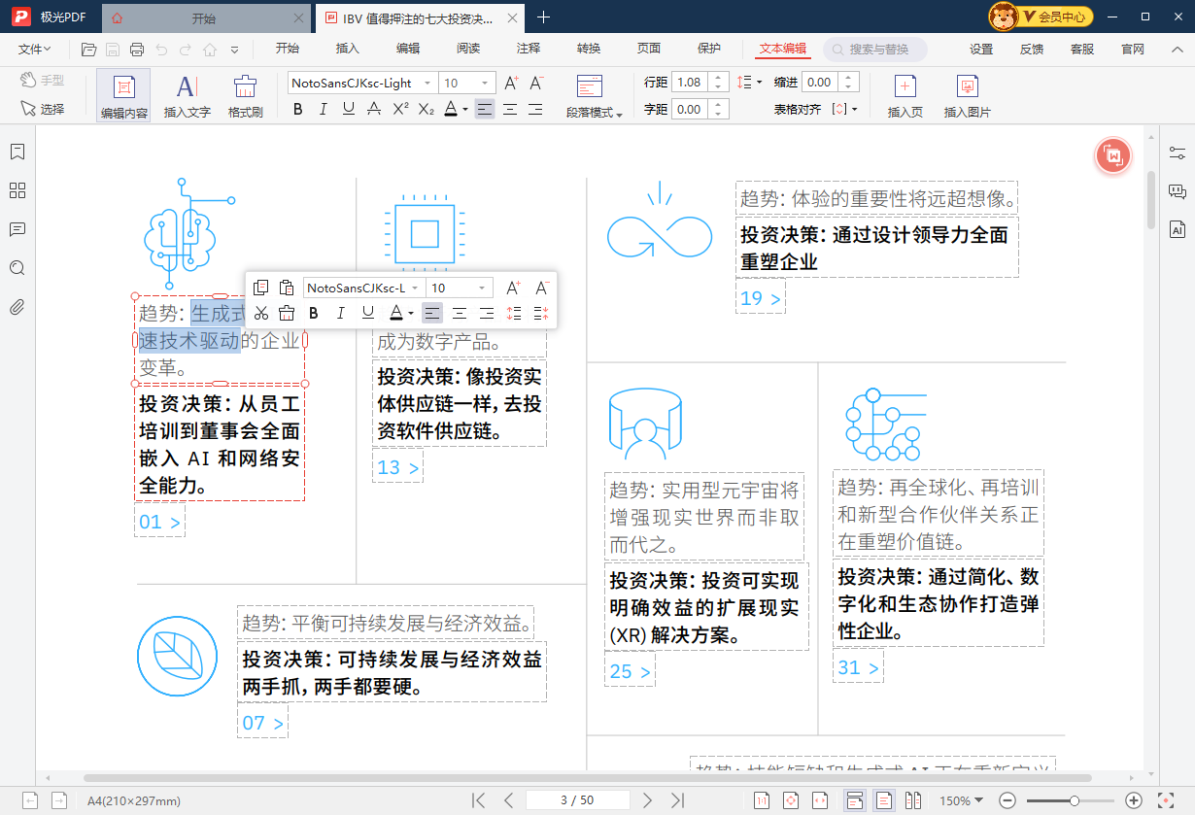Open 客服 customer service link

click(x=1082, y=50)
